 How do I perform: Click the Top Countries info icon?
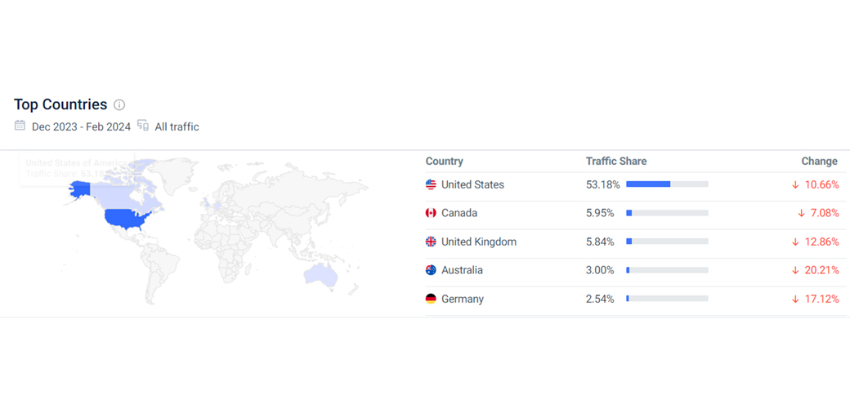pos(119,105)
